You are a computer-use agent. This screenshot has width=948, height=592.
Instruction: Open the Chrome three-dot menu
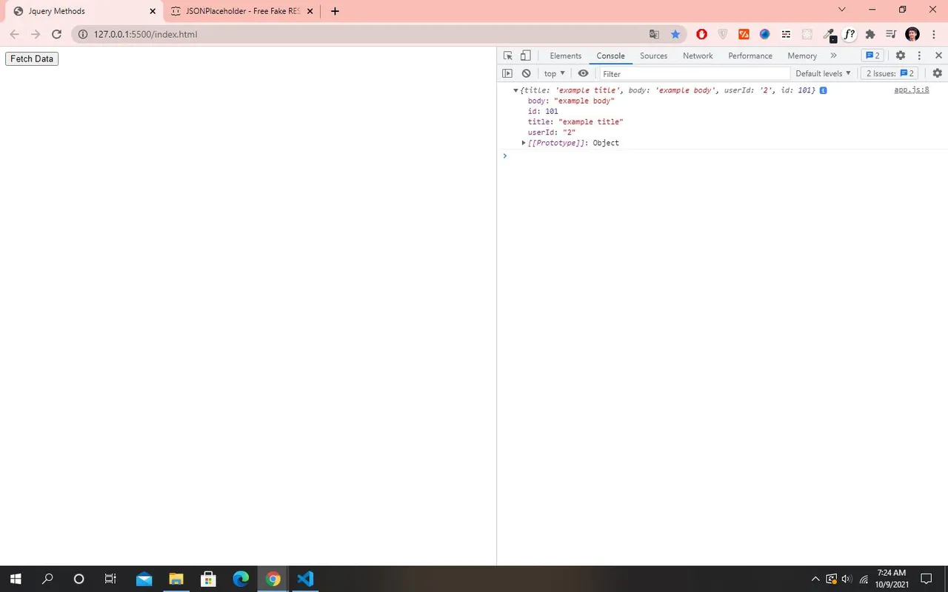[x=933, y=34]
